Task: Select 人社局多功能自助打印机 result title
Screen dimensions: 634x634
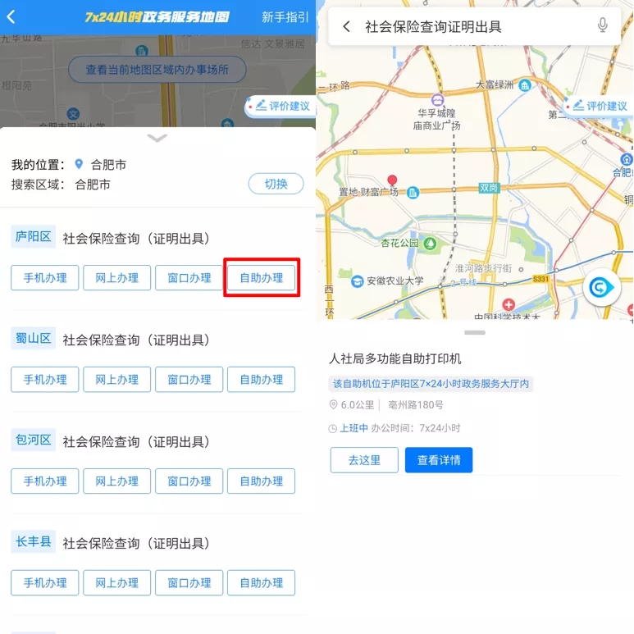Action: click(395, 358)
